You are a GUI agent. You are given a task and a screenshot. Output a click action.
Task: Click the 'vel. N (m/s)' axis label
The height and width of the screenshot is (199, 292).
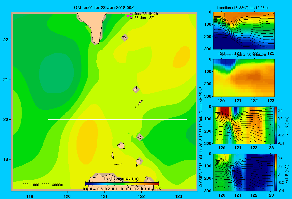[287, 126]
